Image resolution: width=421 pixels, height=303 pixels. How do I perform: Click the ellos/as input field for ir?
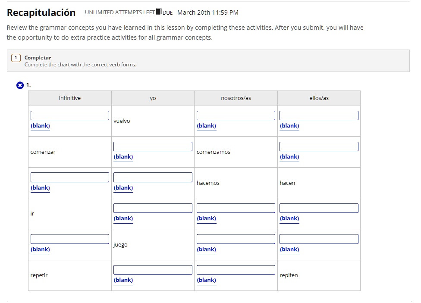[319, 208]
